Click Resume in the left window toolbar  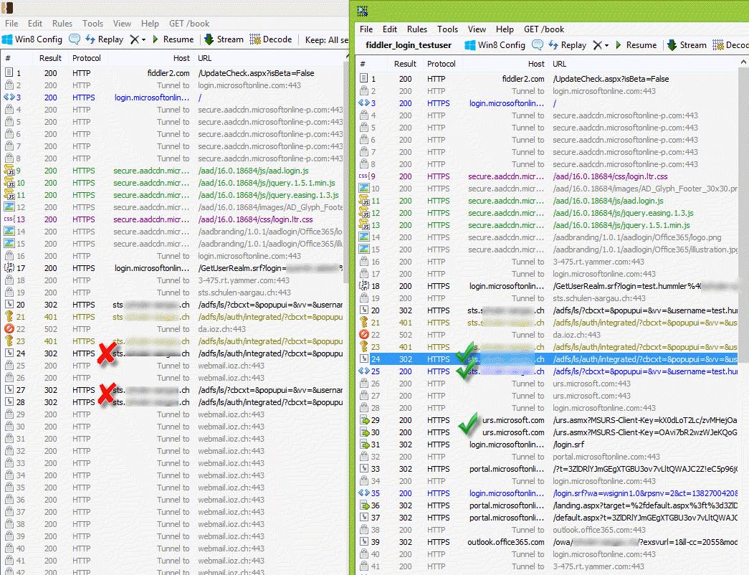pyautogui.click(x=173, y=39)
